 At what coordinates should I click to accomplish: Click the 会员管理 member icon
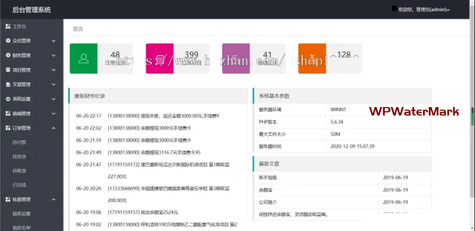pyautogui.click(x=8, y=41)
